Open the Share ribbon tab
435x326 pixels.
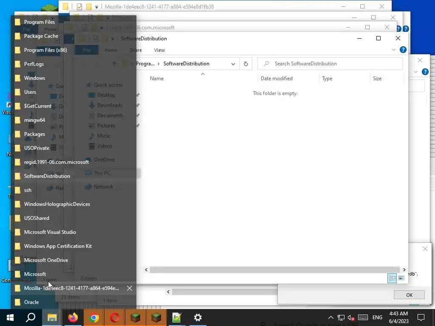tap(136, 50)
